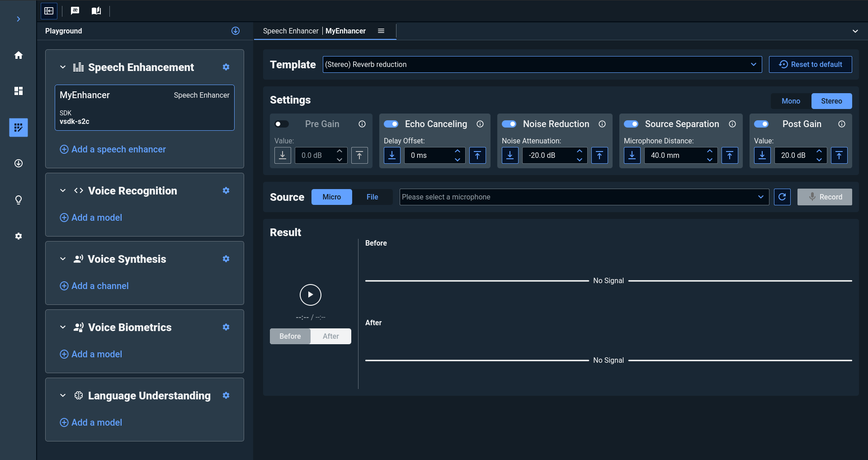The height and width of the screenshot is (460, 868).
Task: Switch to Mono mode
Action: 791,101
